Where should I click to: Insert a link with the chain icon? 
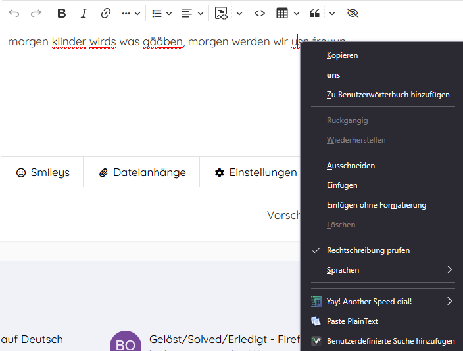(106, 13)
